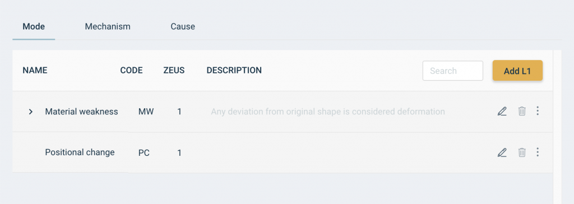Delete the Material weakness row via trash icon

(522, 111)
